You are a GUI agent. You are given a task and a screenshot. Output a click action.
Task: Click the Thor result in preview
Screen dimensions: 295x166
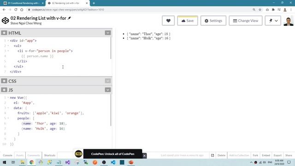[148, 34]
